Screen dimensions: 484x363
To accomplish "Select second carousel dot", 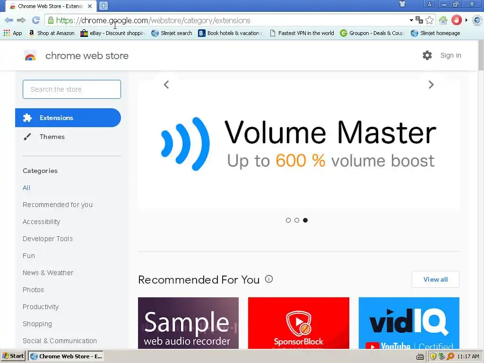I will pos(297,220).
